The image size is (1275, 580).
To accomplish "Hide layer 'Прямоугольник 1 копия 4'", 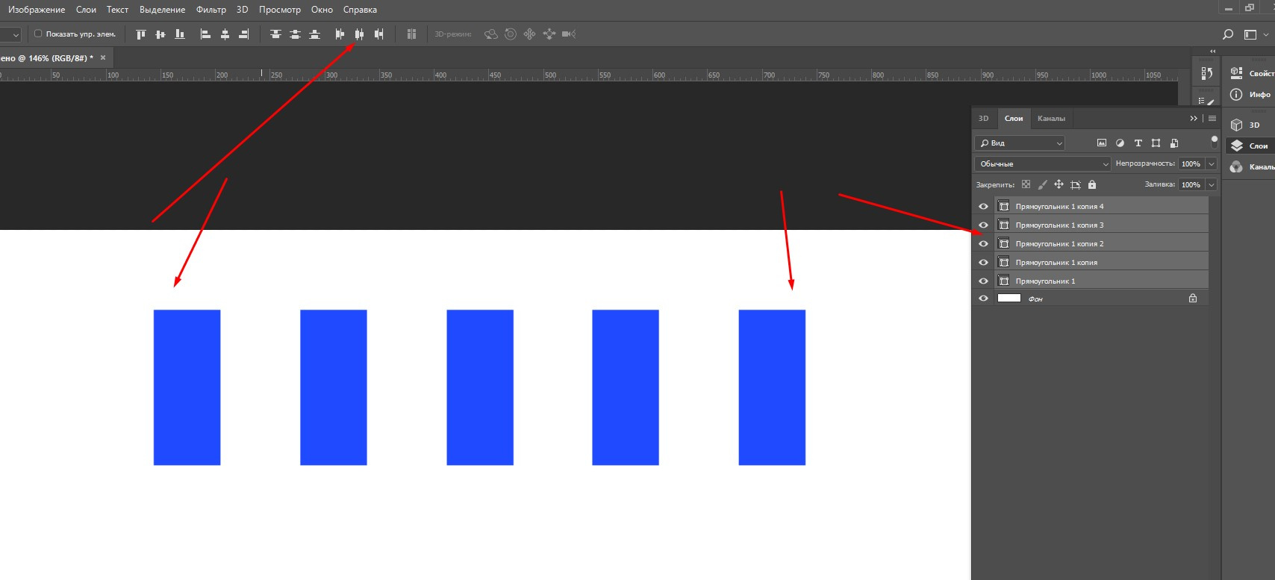I will pos(983,207).
